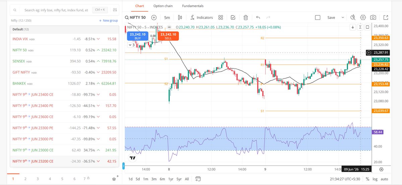
Task: Select INDIA VIX row in watchlist
Action: pyautogui.click(x=64, y=39)
